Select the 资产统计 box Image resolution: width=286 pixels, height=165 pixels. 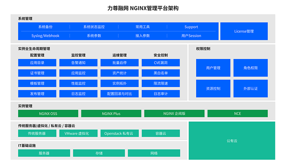pyautogui.click(x=120, y=73)
